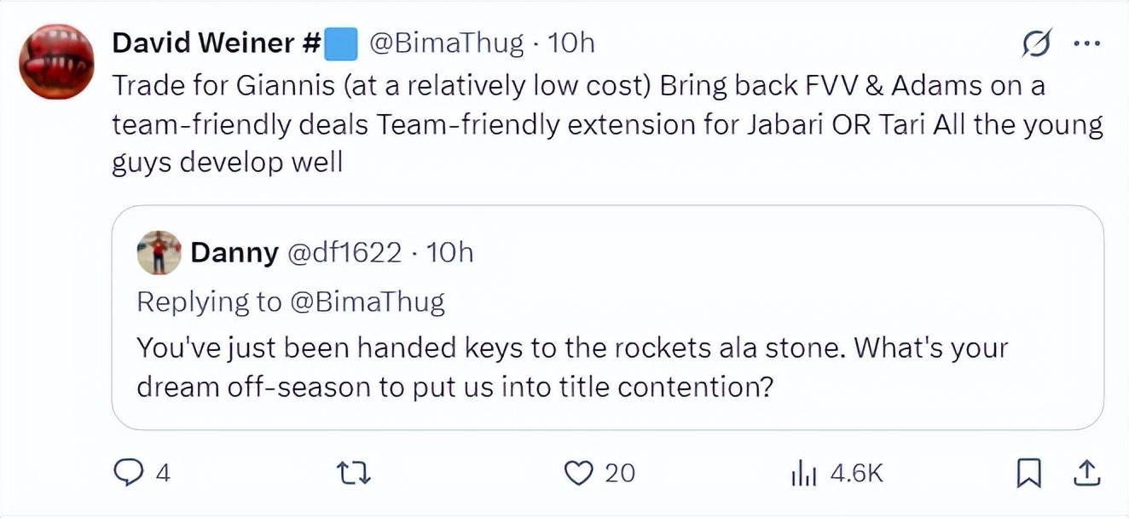Open the three-dot more options menu
The height and width of the screenshot is (518, 1129).
1086,44
